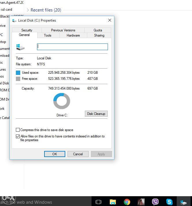The height and width of the screenshot is (206, 192).
Task: Select the sd card item in sidebar
Action: pos(6,10)
